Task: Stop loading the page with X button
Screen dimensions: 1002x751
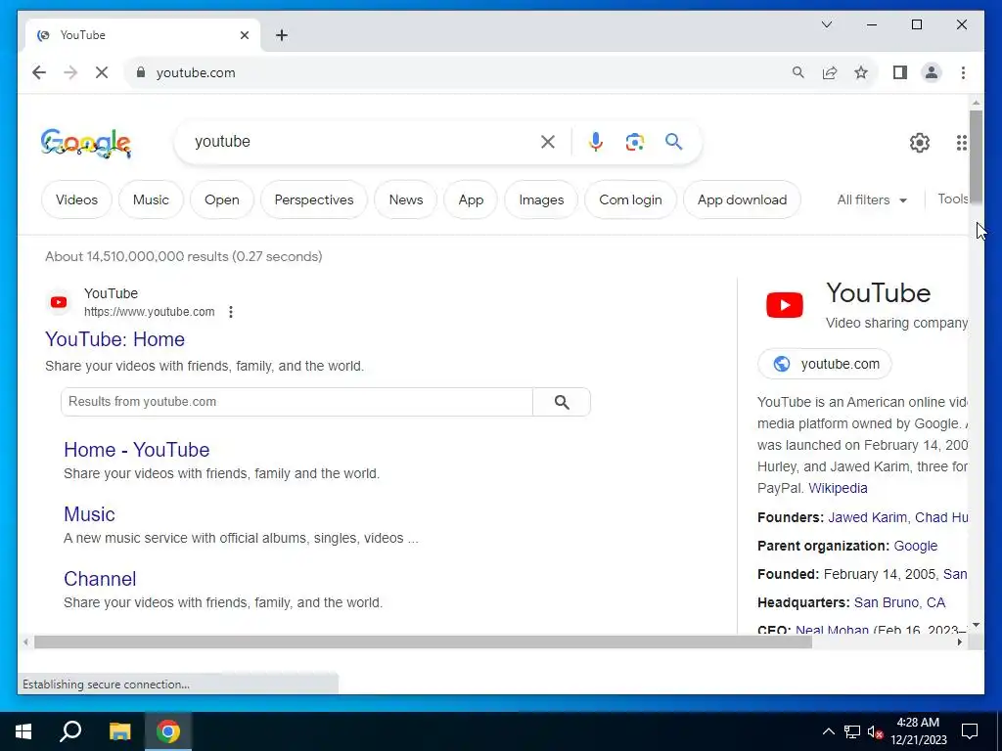Action: coord(102,72)
